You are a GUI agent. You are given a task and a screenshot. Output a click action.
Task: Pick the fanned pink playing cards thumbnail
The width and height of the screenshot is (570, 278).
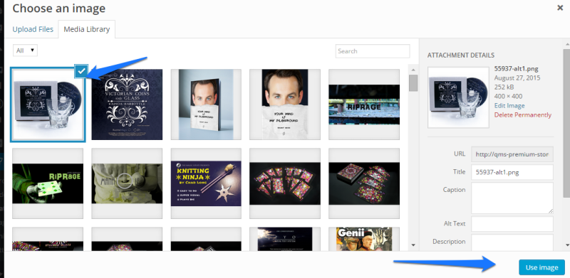point(285,183)
